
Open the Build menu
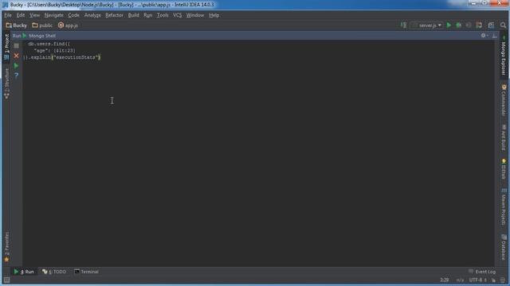point(133,15)
